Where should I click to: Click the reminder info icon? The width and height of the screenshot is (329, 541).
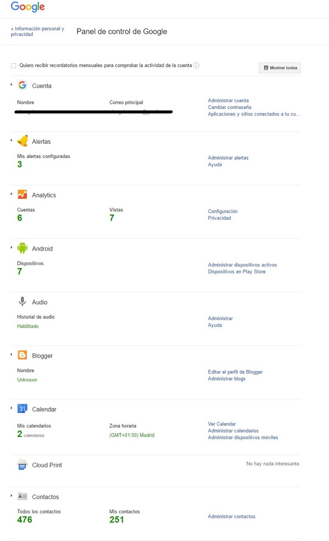pos(197,66)
